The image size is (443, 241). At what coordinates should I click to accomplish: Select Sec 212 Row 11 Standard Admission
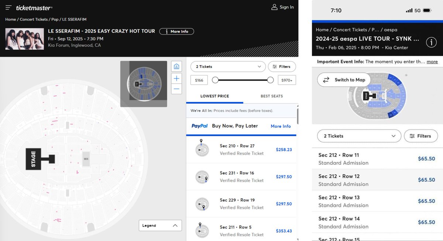pyautogui.click(x=377, y=159)
